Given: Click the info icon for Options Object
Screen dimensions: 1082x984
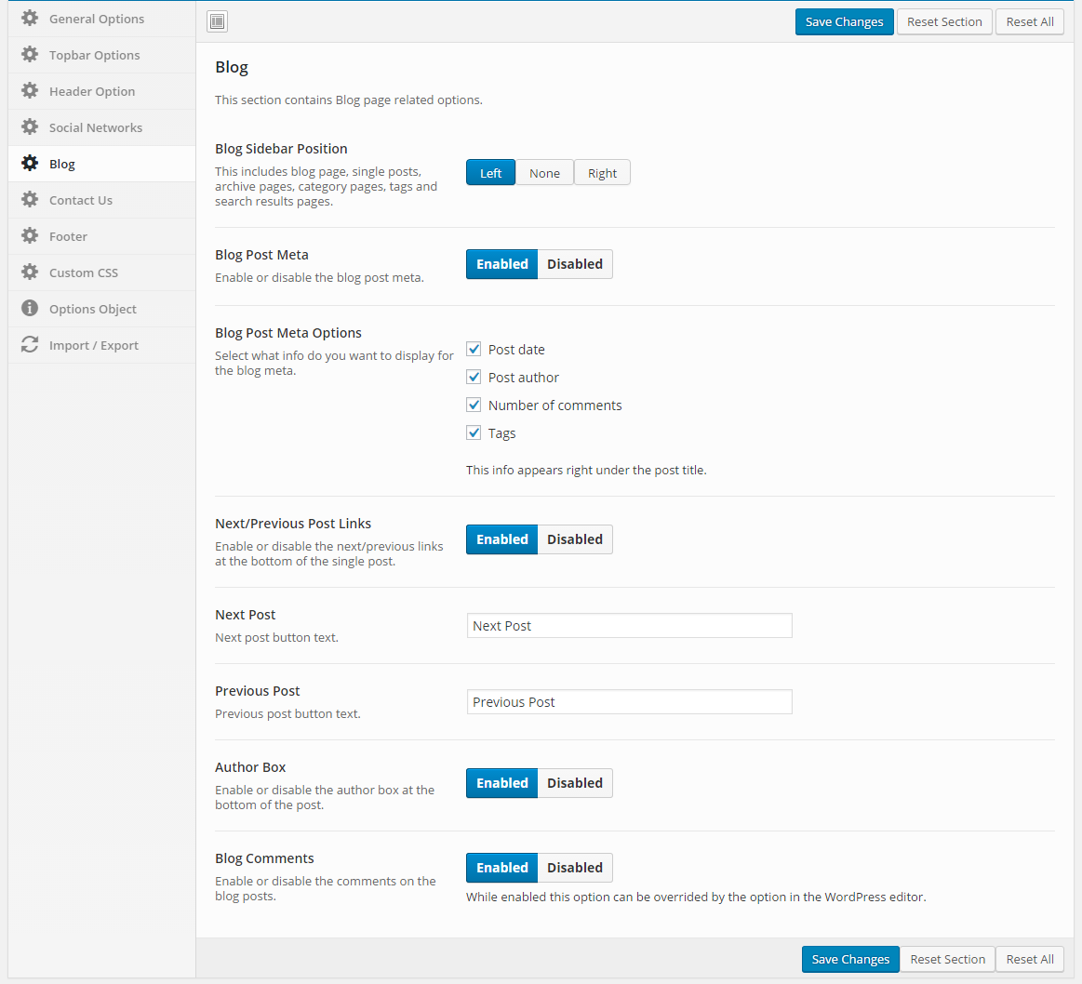Looking at the screenshot, I should tap(30, 309).
